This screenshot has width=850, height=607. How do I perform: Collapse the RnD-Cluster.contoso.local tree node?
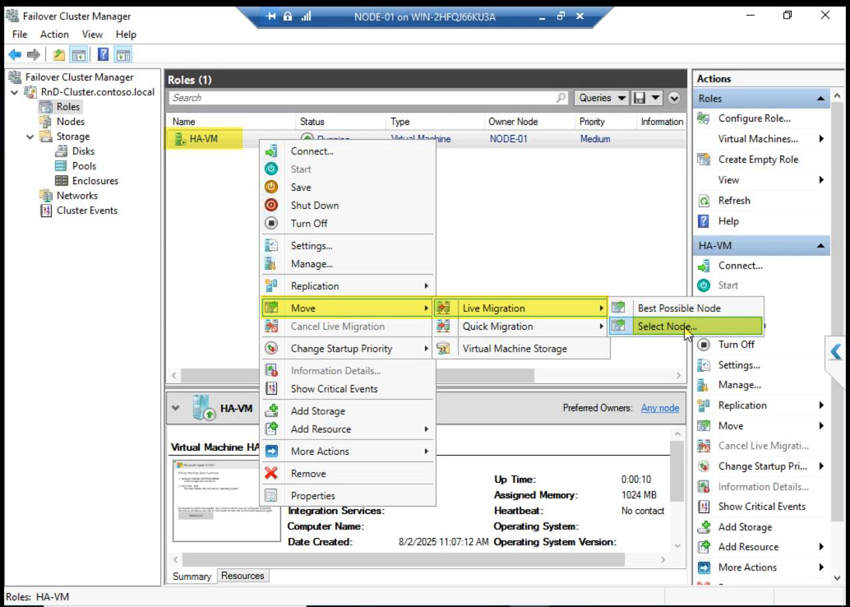click(15, 92)
